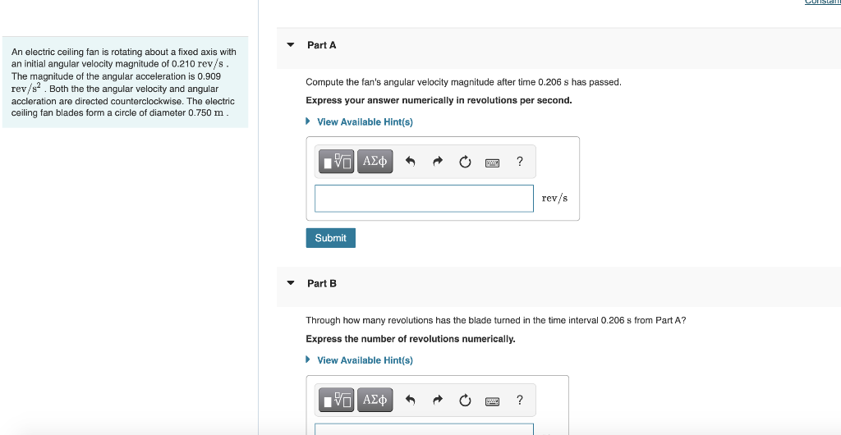
Task: Redo entry in Part B toolbar
Action: point(438,400)
